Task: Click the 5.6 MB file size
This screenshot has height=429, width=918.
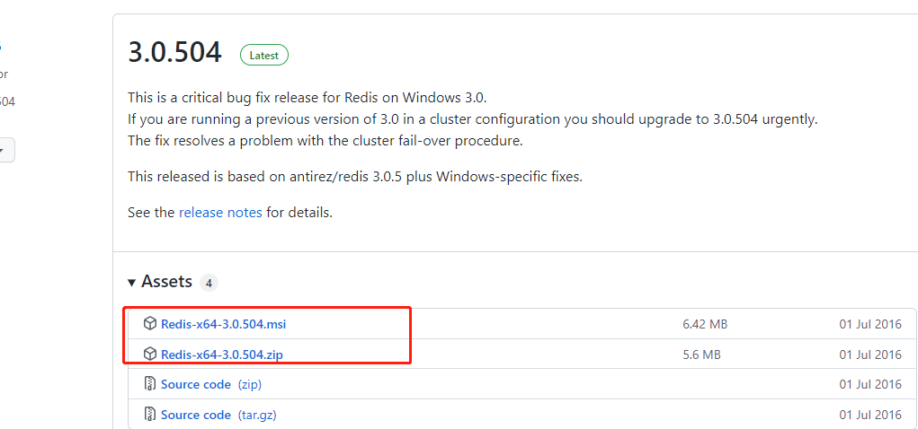Action: click(x=701, y=355)
